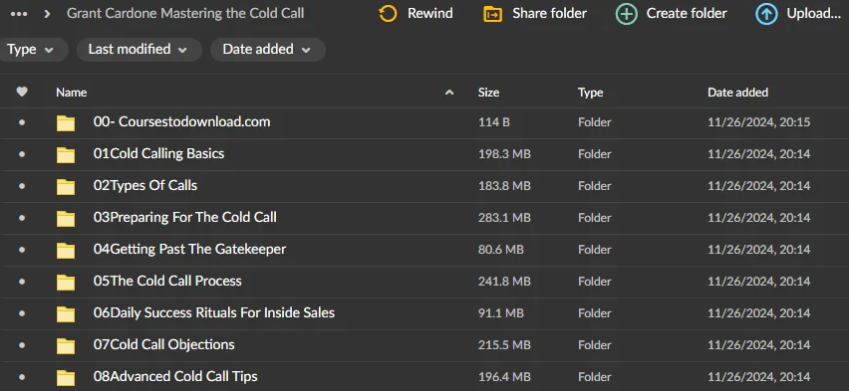The width and height of the screenshot is (849, 391).
Task: Open folder name 03Preparing For The Cold Call
Action: 185,218
